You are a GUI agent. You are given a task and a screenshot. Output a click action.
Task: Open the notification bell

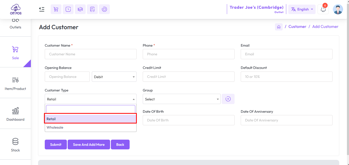pyautogui.click(x=323, y=9)
